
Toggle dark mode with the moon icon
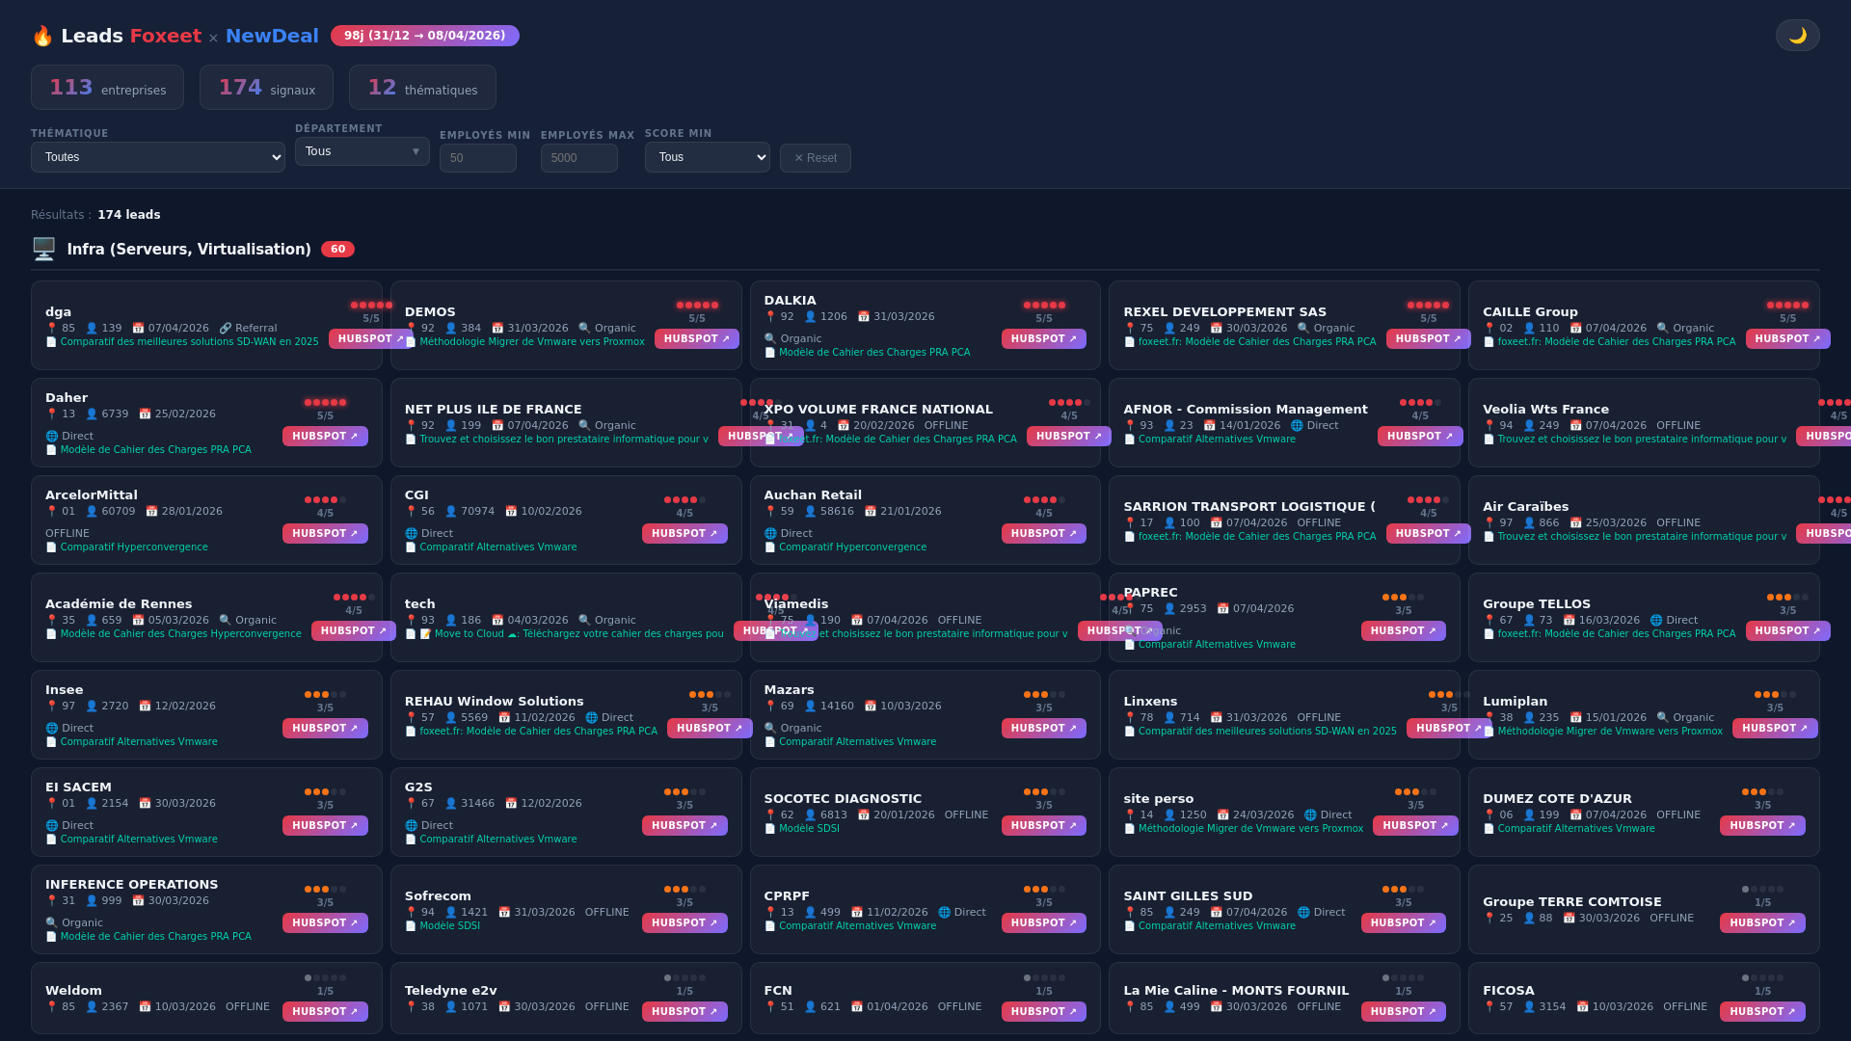[1797, 36]
